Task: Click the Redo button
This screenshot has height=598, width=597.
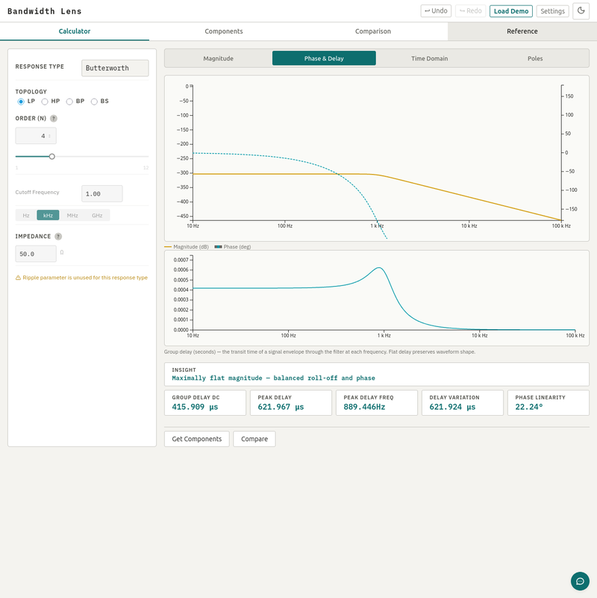Action: tap(470, 10)
